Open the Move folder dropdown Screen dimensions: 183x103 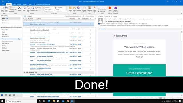[70, 9]
